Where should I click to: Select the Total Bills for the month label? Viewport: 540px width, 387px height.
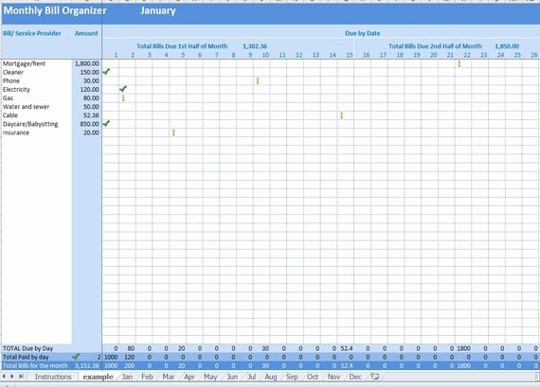(35, 365)
